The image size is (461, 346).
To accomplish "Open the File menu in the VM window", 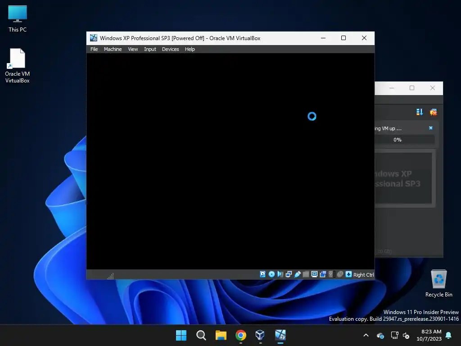I will tap(94, 49).
